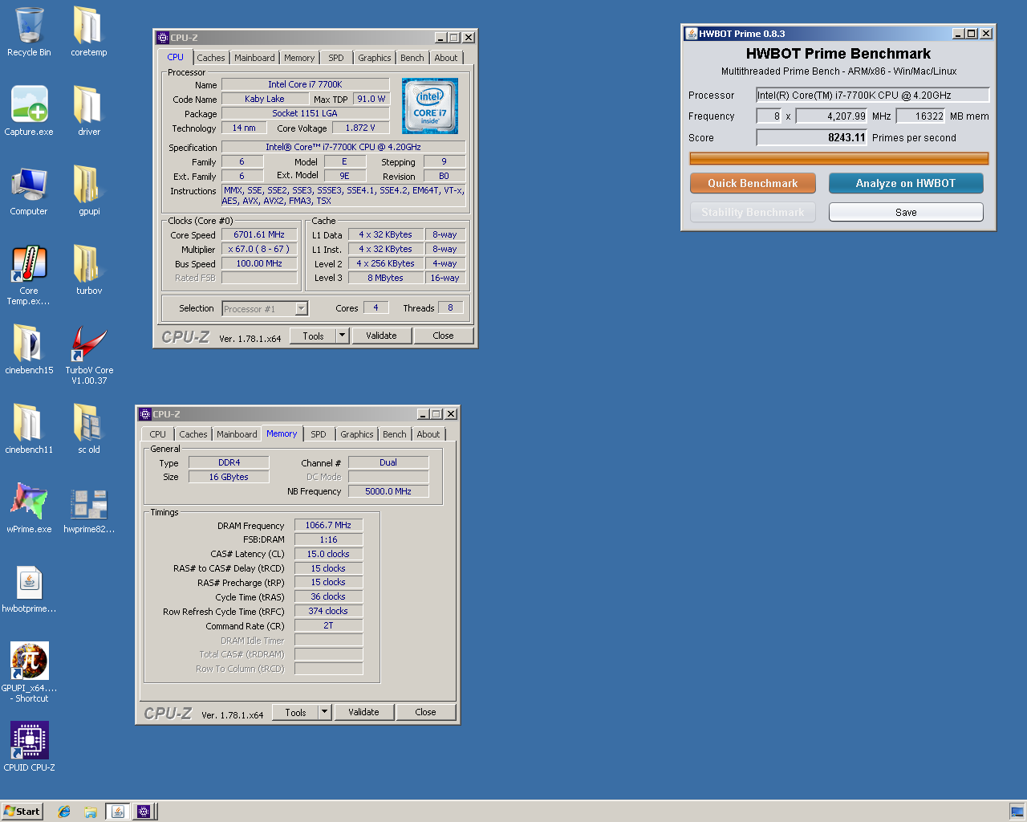The height and width of the screenshot is (822, 1027).
Task: Launch GPUPI_x64 shortcut icon
Action: coord(29,673)
